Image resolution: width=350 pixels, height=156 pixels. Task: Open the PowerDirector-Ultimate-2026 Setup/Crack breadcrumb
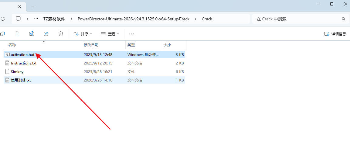pyautogui.click(x=134, y=19)
